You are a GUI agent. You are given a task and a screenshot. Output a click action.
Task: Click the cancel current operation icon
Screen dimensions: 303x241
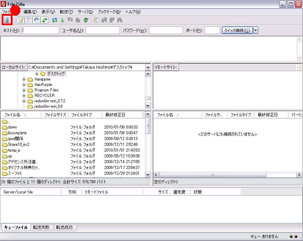click(70, 20)
